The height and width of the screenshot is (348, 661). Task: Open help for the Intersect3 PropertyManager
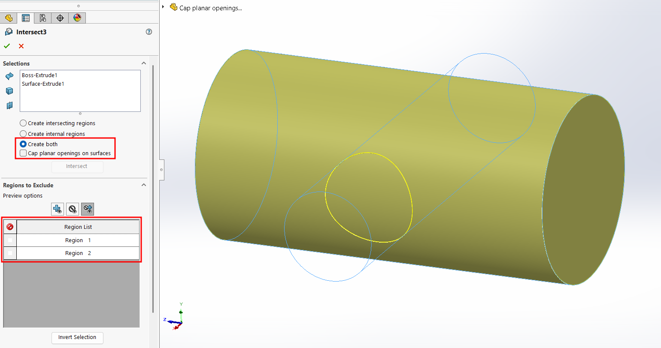tap(149, 32)
